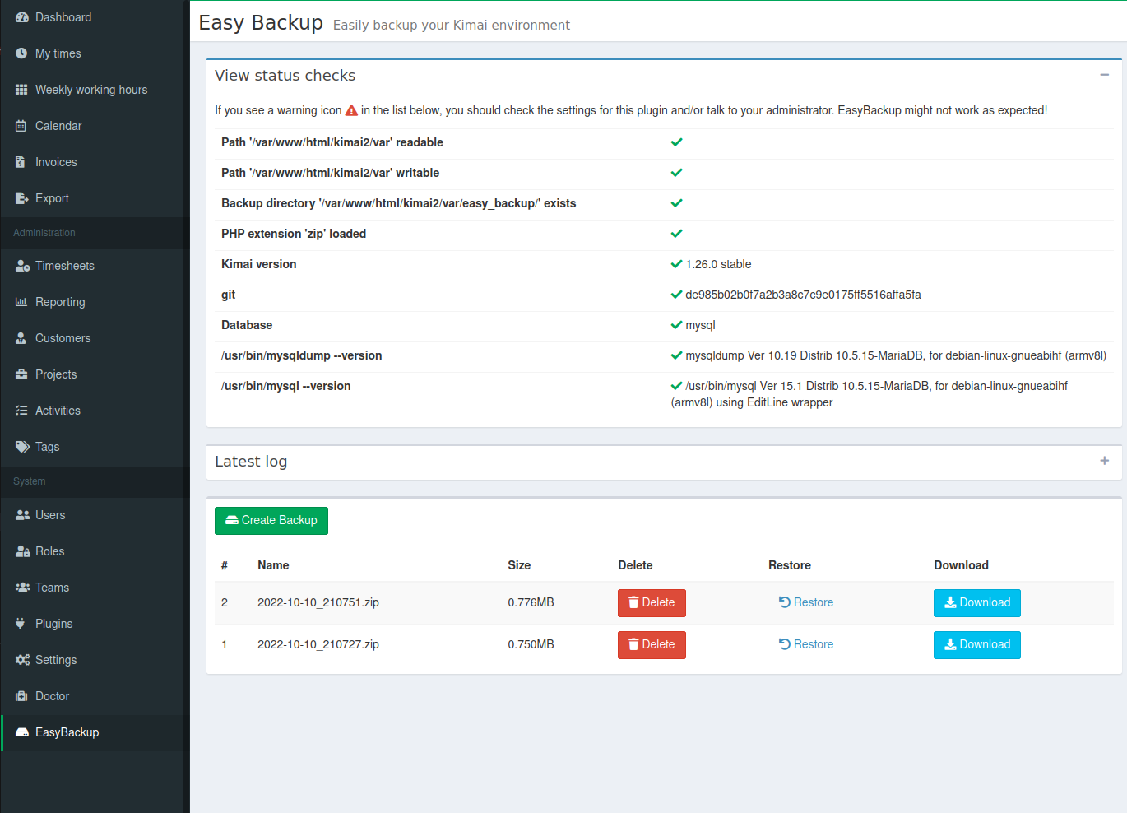This screenshot has height=813, width=1127.
Task: Click the clock icon beside My times
Action: pyautogui.click(x=22, y=53)
